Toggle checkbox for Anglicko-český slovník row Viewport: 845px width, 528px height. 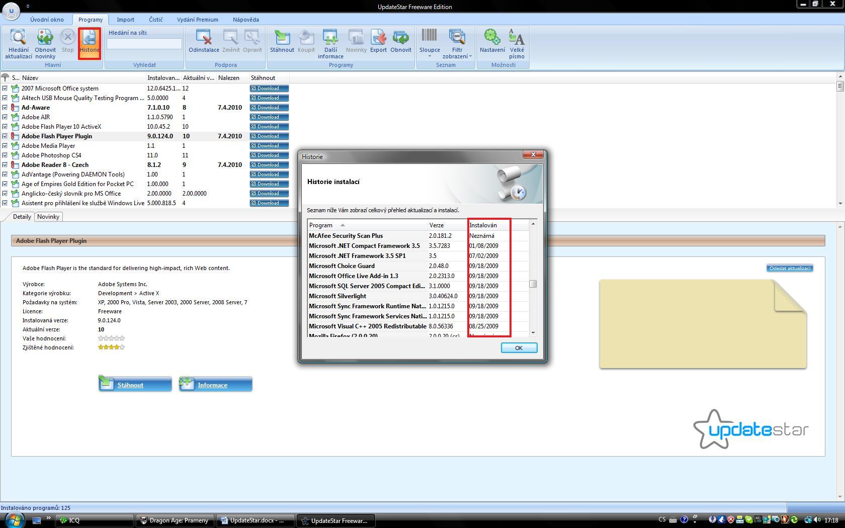[x=5, y=194]
